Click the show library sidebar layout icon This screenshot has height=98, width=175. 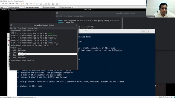(41, 4)
